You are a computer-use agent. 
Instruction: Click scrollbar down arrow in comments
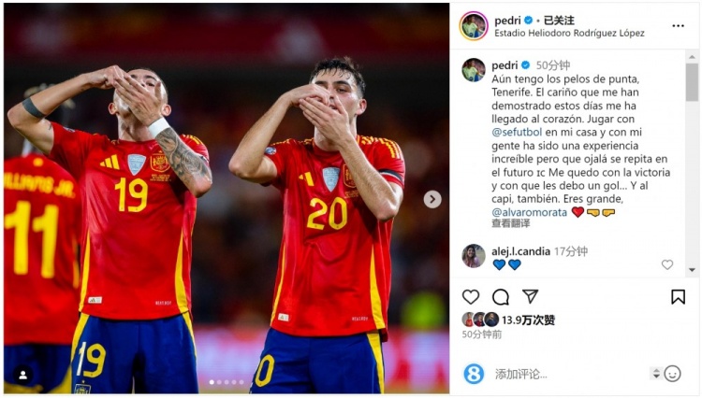pyautogui.click(x=692, y=270)
